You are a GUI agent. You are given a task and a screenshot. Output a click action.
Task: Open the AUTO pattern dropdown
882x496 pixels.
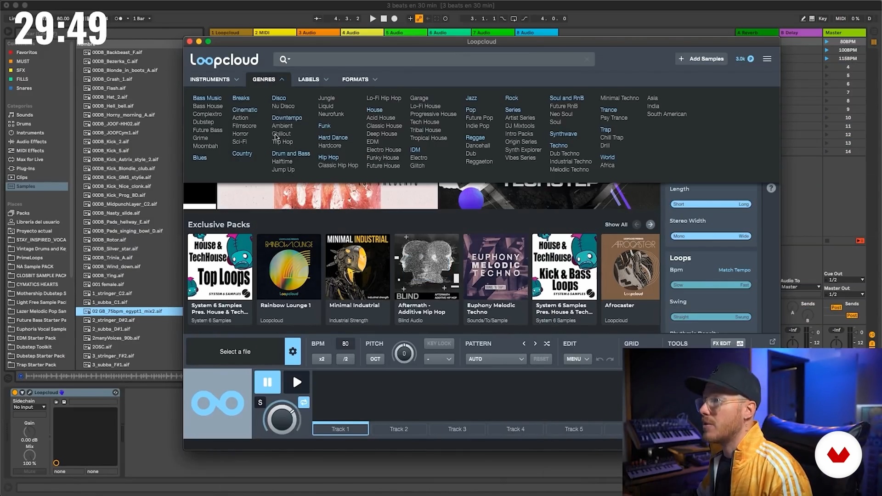[495, 359]
